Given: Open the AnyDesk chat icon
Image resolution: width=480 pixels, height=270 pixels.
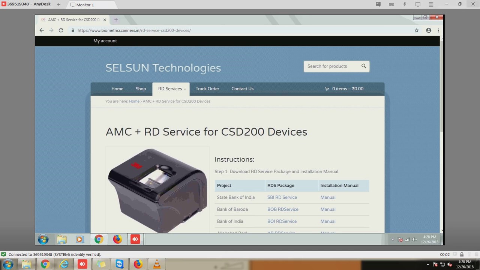Looking at the screenshot, I should (378, 4).
